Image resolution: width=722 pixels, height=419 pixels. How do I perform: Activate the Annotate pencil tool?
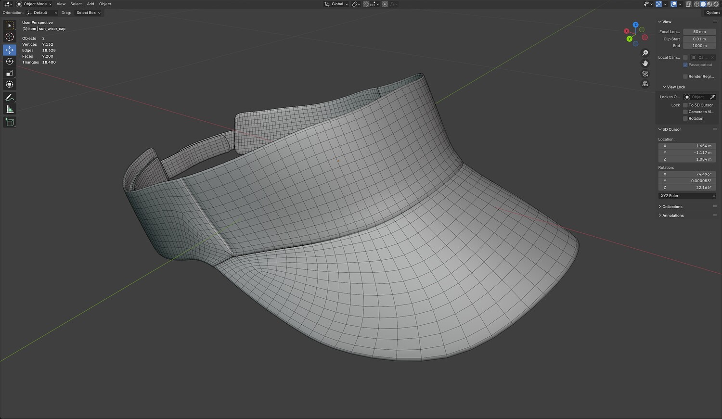click(10, 98)
